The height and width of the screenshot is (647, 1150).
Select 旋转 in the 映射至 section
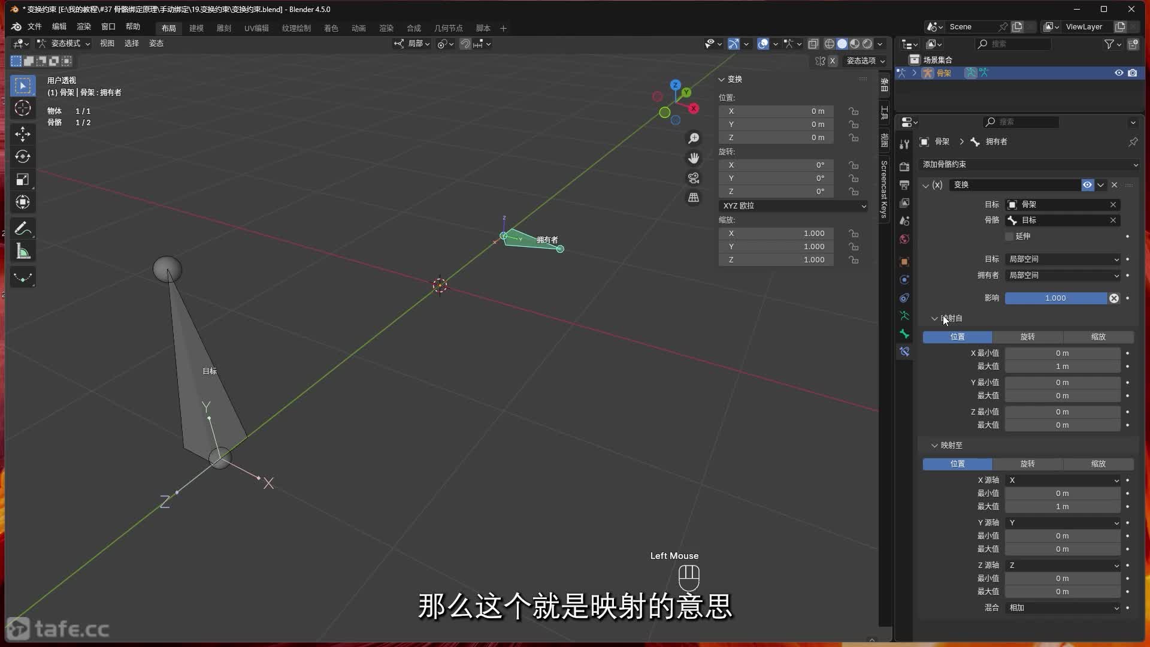(1027, 464)
